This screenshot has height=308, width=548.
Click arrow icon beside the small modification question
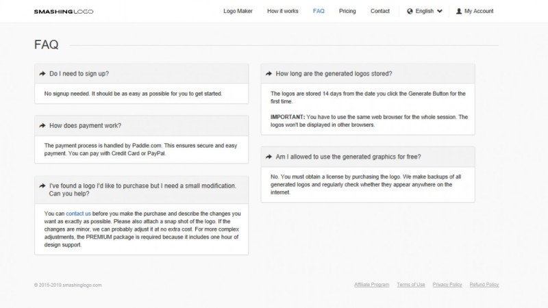click(x=42, y=185)
